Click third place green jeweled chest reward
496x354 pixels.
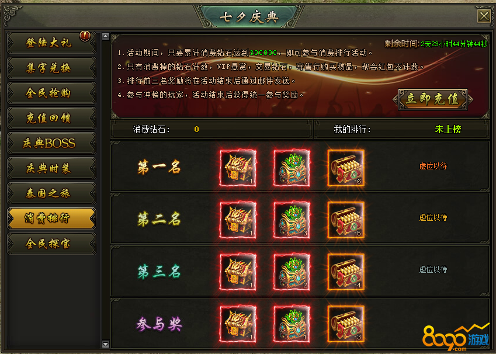coord(292,272)
